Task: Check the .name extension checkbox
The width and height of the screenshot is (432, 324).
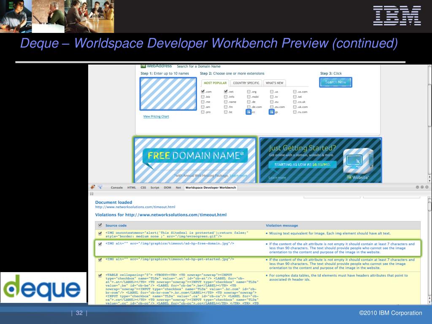Action: click(226, 102)
